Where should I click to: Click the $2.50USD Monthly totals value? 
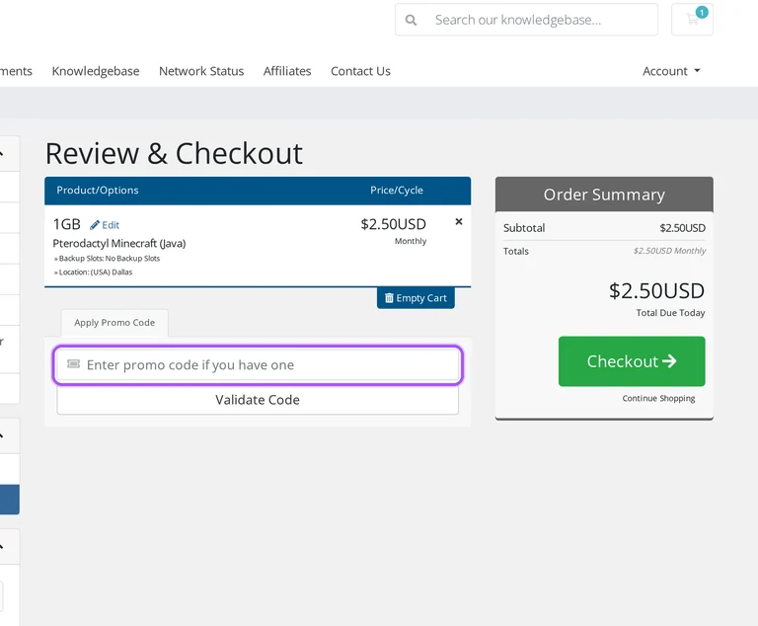pos(669,251)
